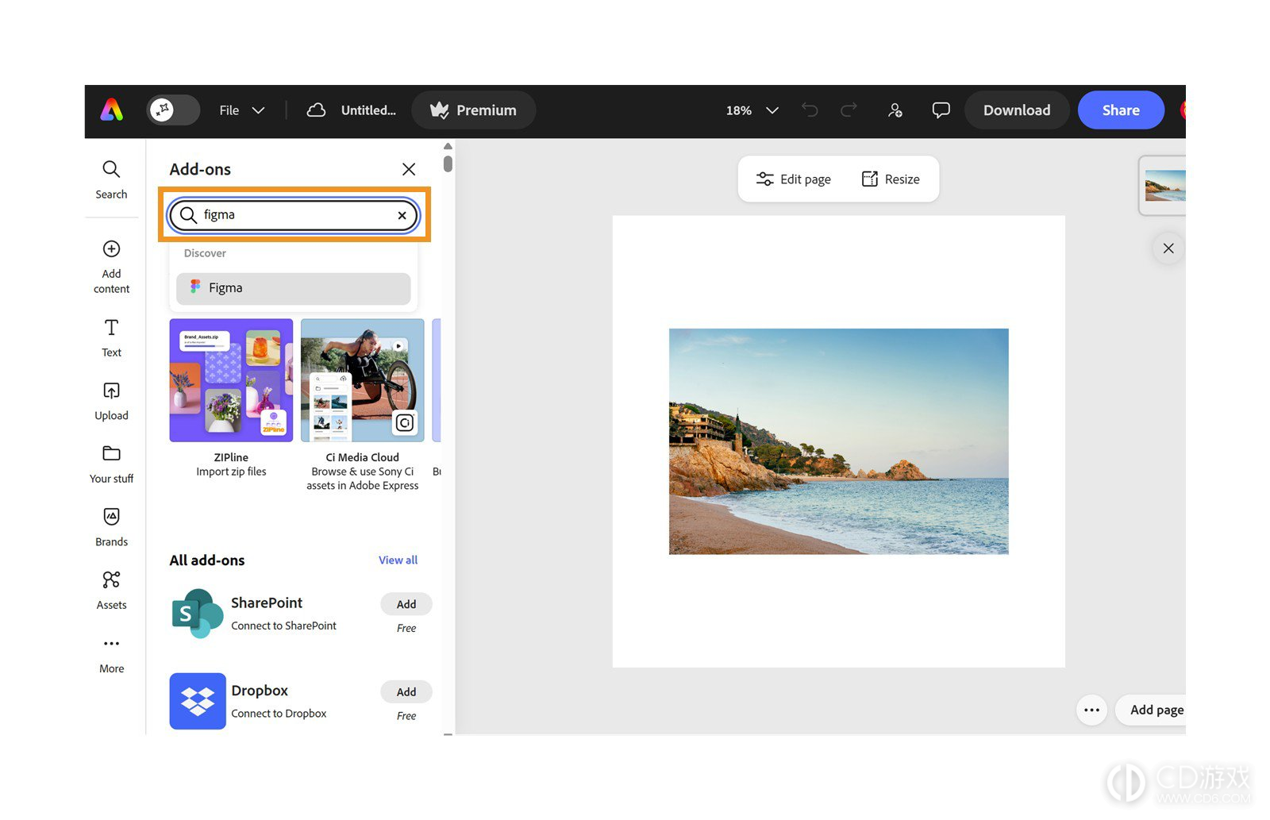Viewport: 1270px width, 820px height.
Task: Select the 18% zoom level value
Action: click(x=738, y=110)
